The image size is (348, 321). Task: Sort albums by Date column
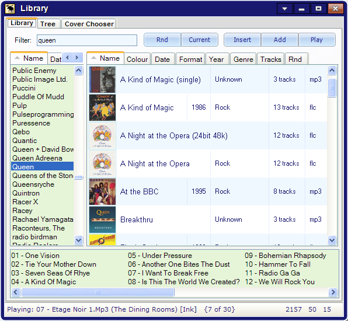(x=162, y=59)
